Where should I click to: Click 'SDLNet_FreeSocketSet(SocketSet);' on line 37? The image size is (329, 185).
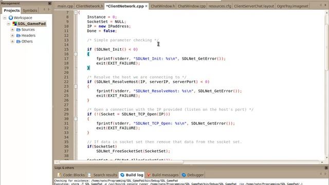click(x=133, y=151)
